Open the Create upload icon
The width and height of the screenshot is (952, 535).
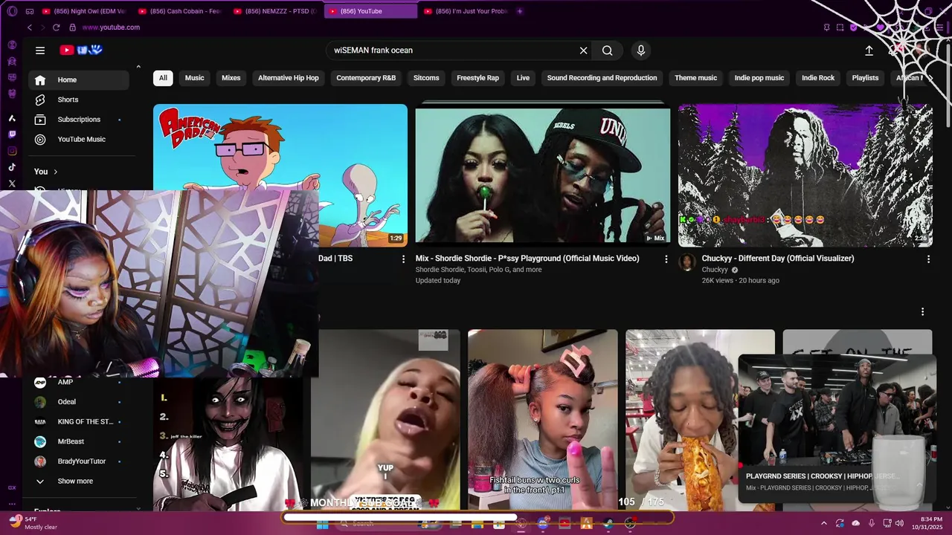pos(869,51)
